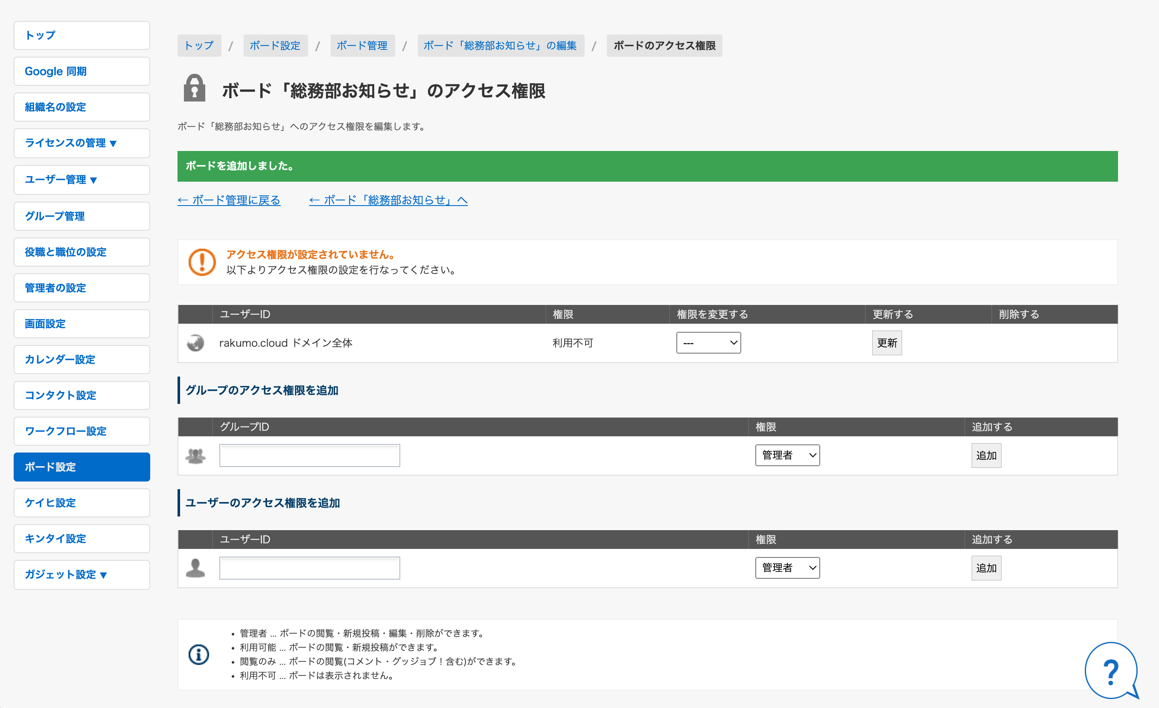1159x708 pixels.
Task: Open 管理者の設定 in the sidebar
Action: [82, 288]
